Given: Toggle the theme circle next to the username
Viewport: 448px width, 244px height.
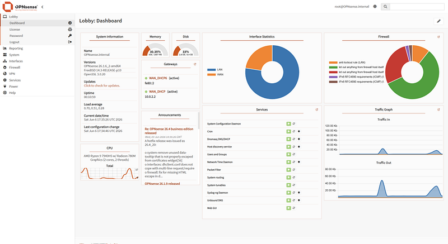Looking at the screenshot, I should (x=375, y=7).
